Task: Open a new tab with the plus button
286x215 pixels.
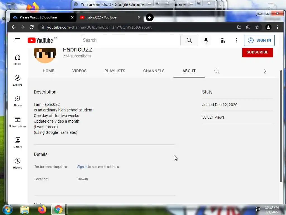Action: (x=150, y=17)
